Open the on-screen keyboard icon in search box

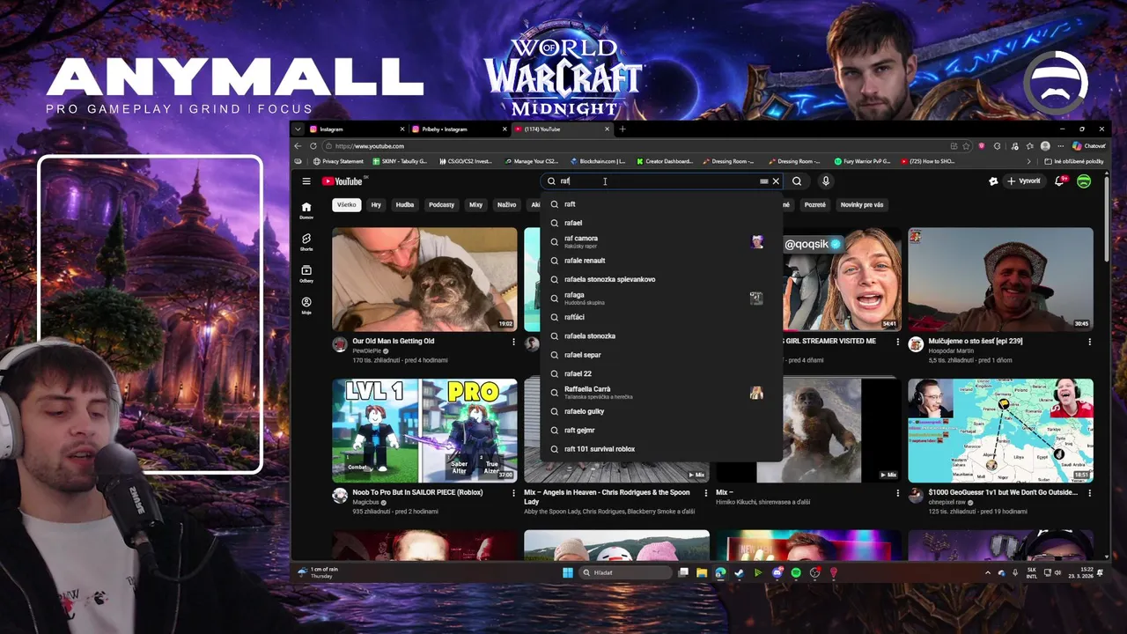click(763, 181)
